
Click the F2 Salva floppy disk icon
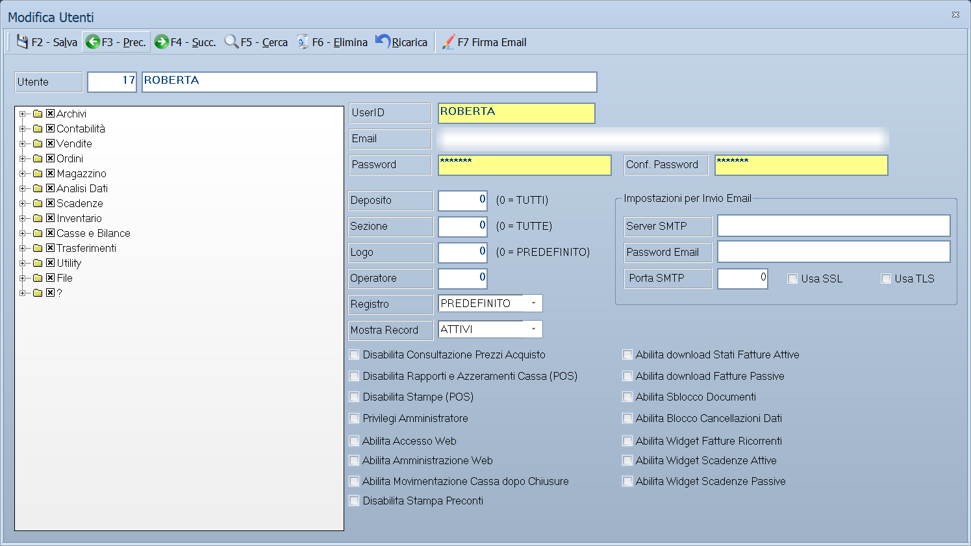[x=23, y=42]
